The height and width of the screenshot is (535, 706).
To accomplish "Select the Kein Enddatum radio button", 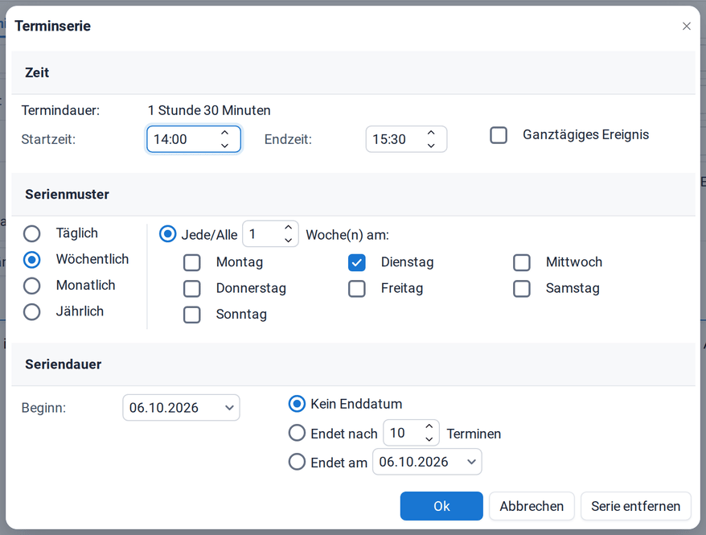I will 297,404.
